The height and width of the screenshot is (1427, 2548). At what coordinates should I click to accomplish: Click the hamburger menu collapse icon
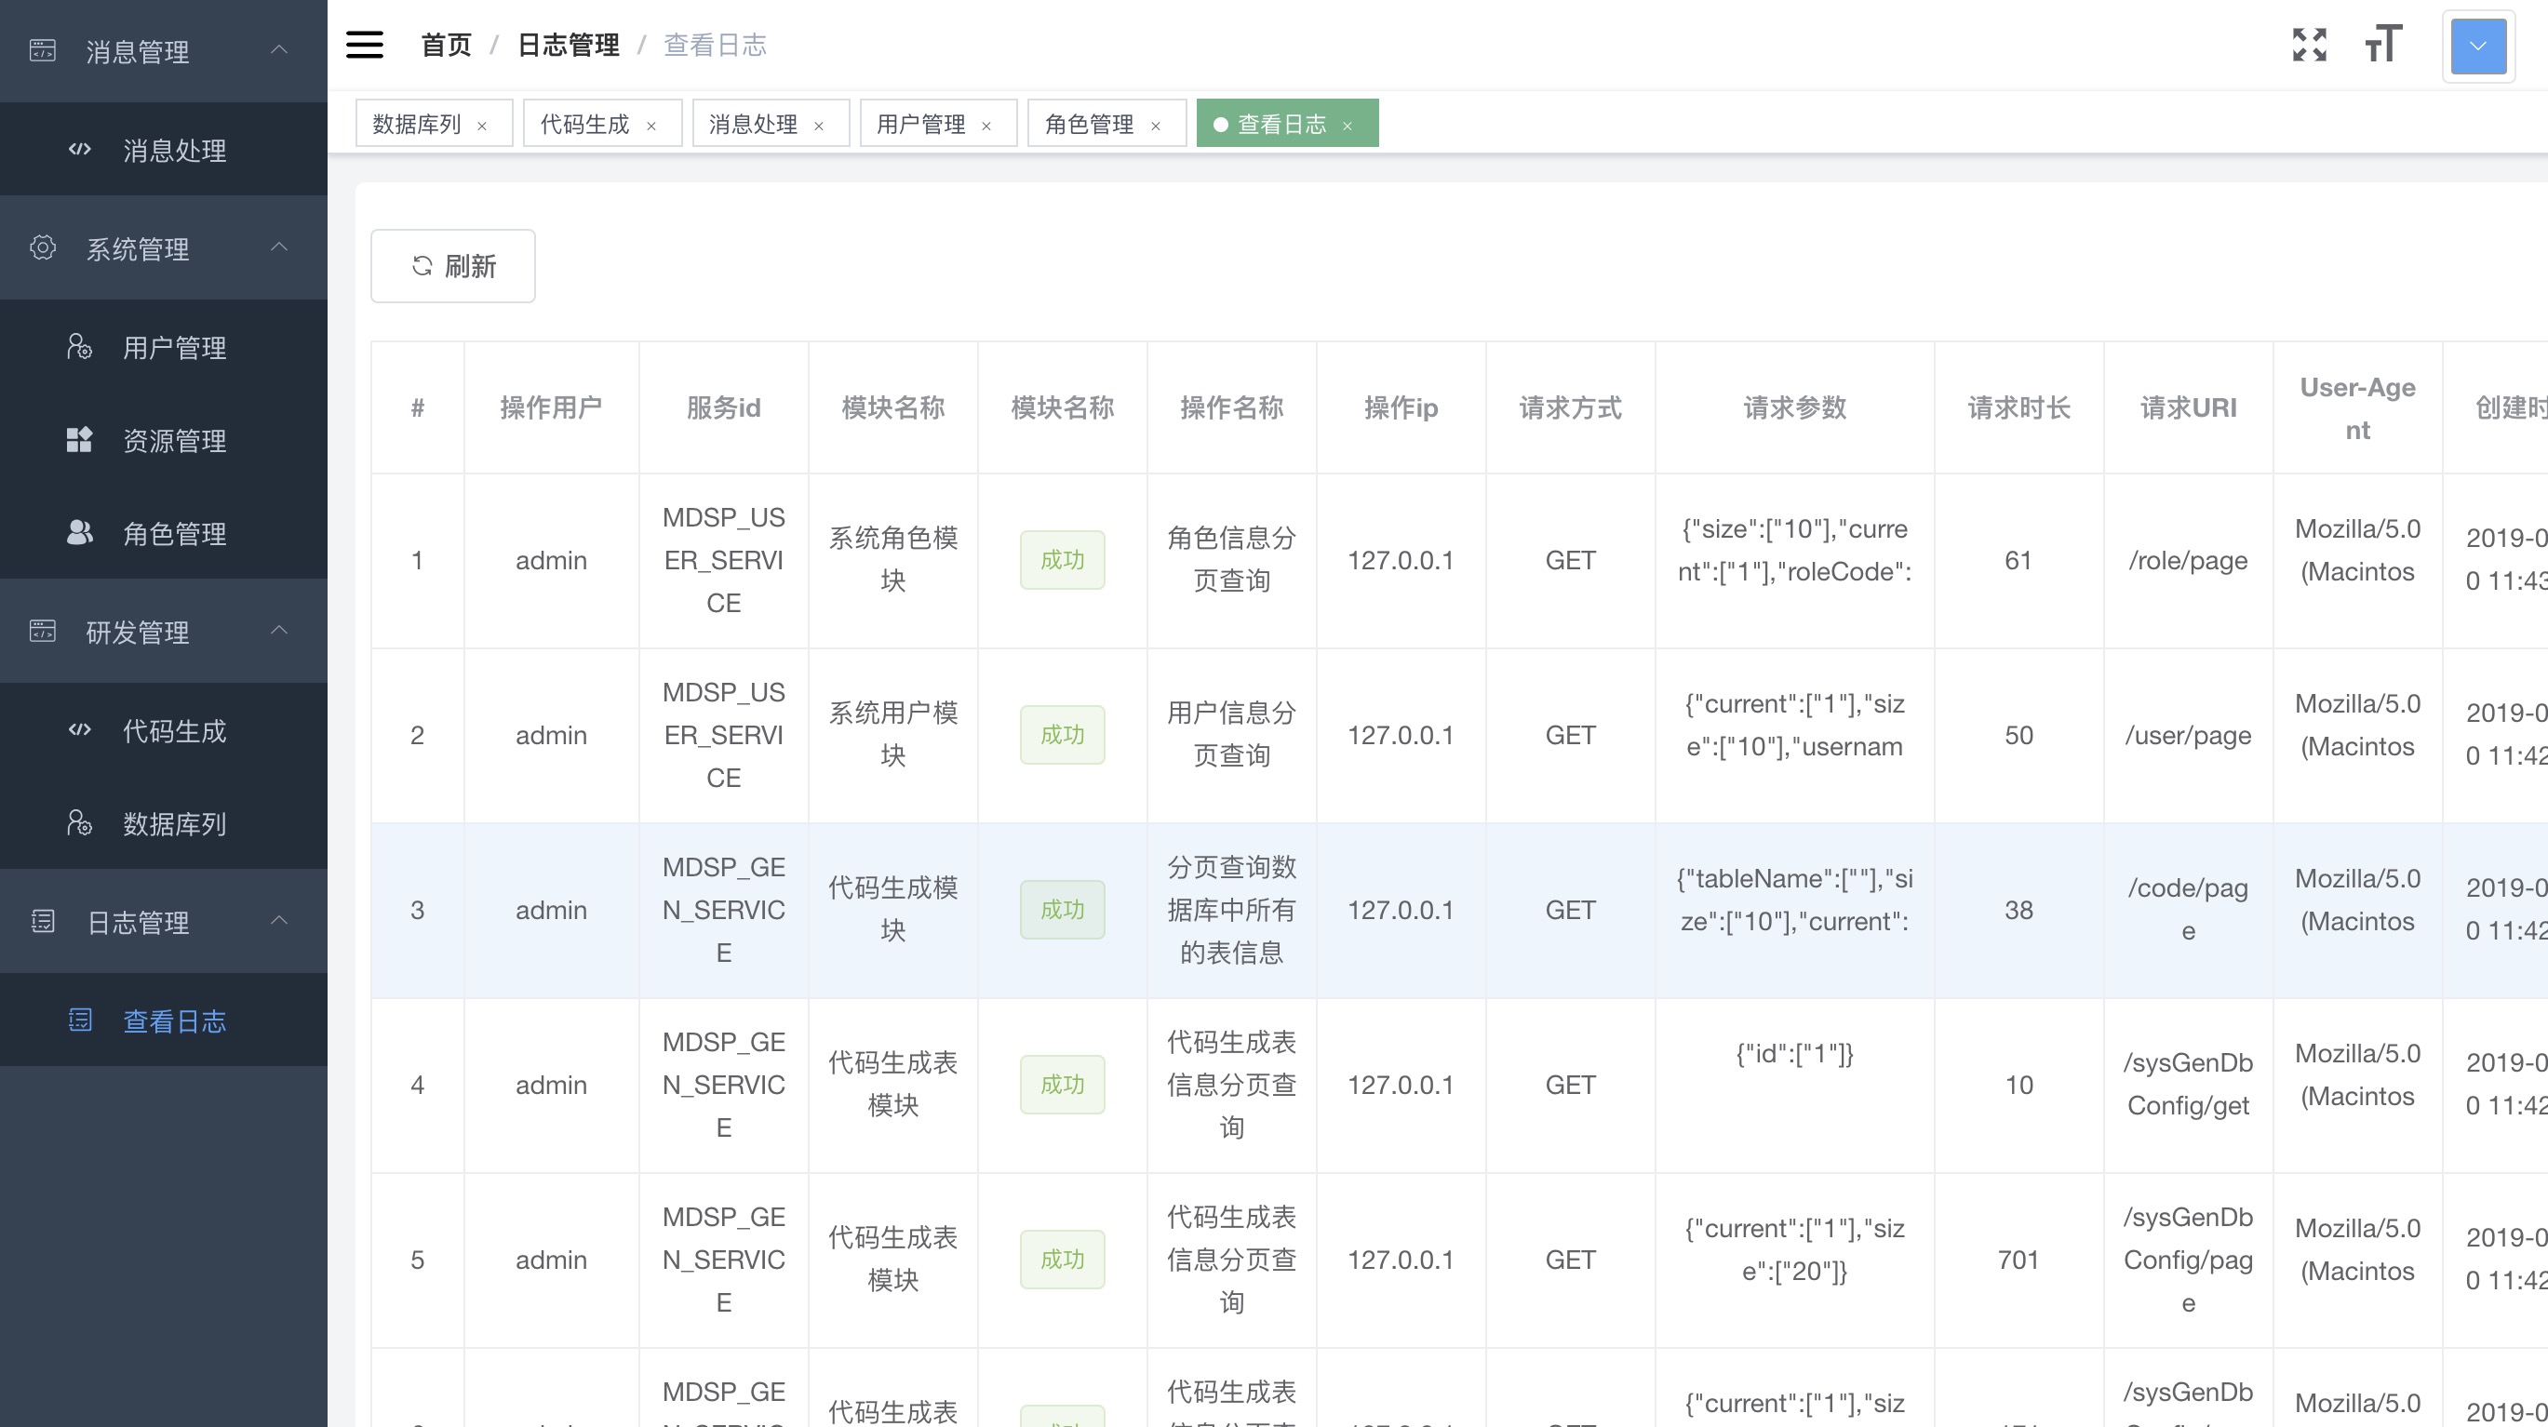(x=364, y=45)
